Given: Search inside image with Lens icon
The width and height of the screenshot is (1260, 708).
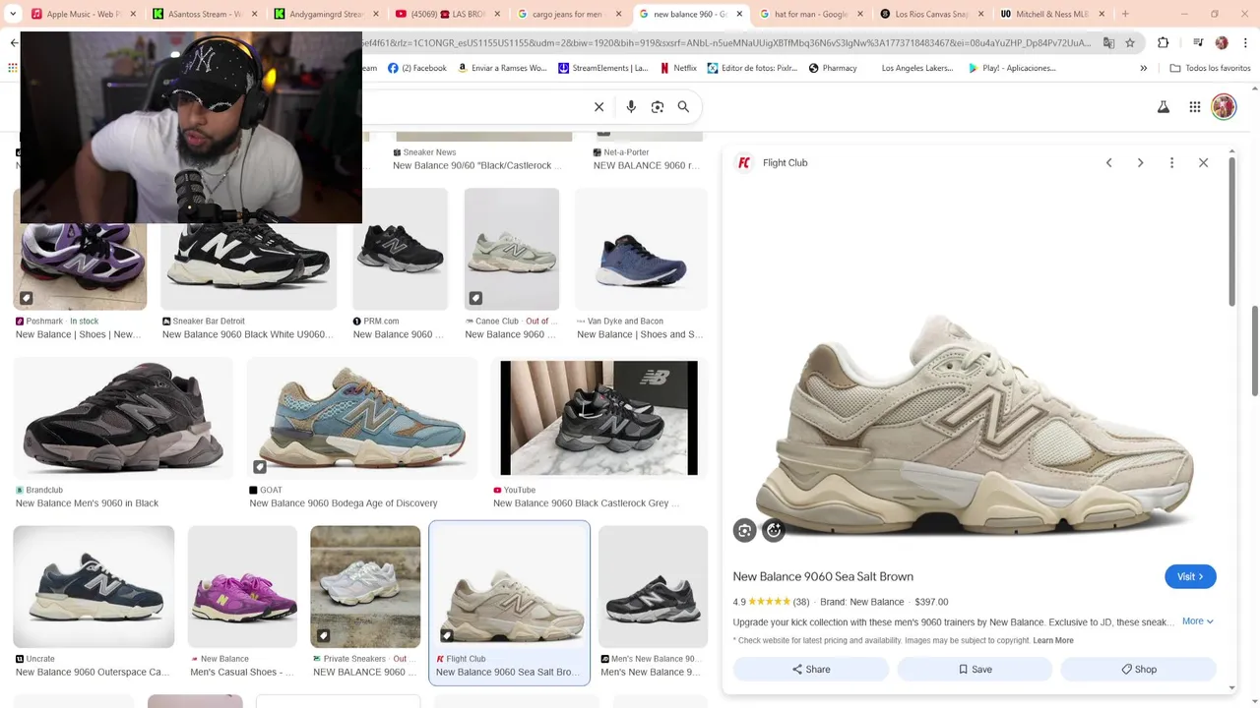Looking at the screenshot, I should [744, 531].
